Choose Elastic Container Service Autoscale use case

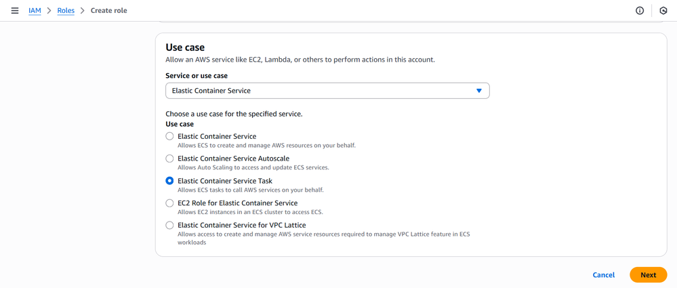click(x=170, y=159)
